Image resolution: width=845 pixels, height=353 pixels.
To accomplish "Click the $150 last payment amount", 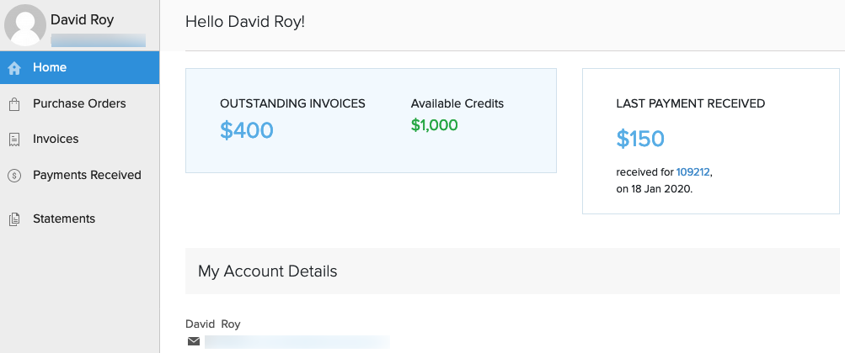I will 640,139.
